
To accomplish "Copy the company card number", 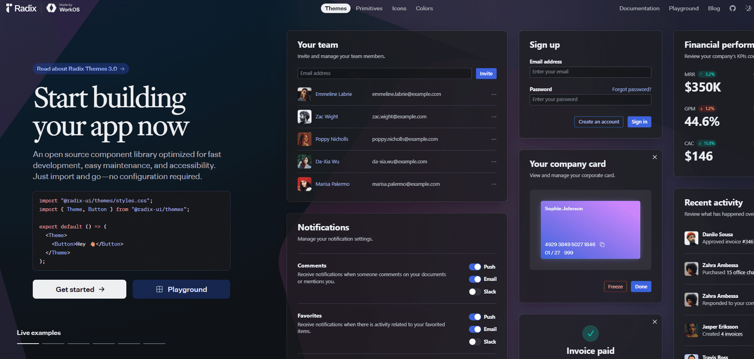I will [602, 245].
